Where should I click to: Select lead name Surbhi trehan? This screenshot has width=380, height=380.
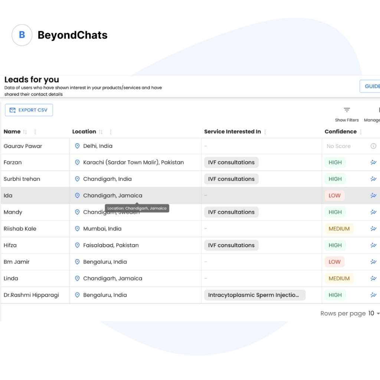[x=22, y=179]
